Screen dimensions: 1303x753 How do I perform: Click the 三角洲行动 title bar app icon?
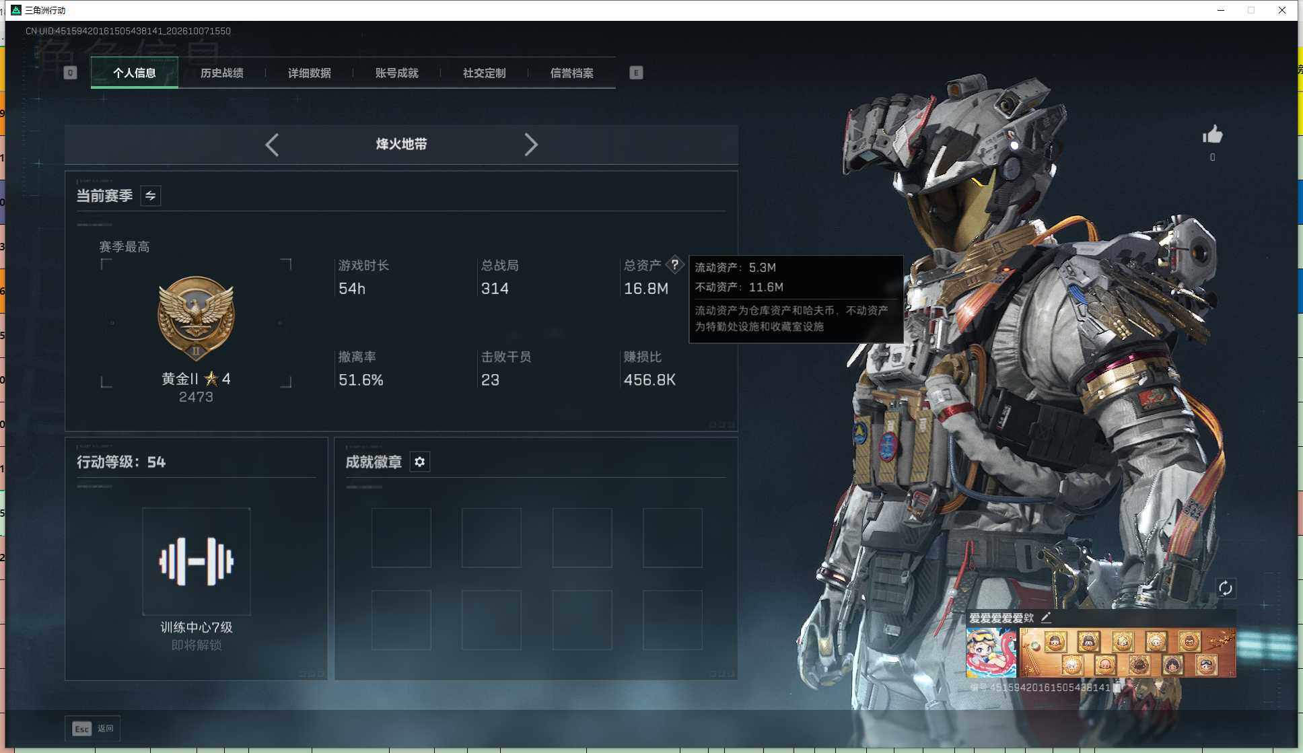click(16, 10)
